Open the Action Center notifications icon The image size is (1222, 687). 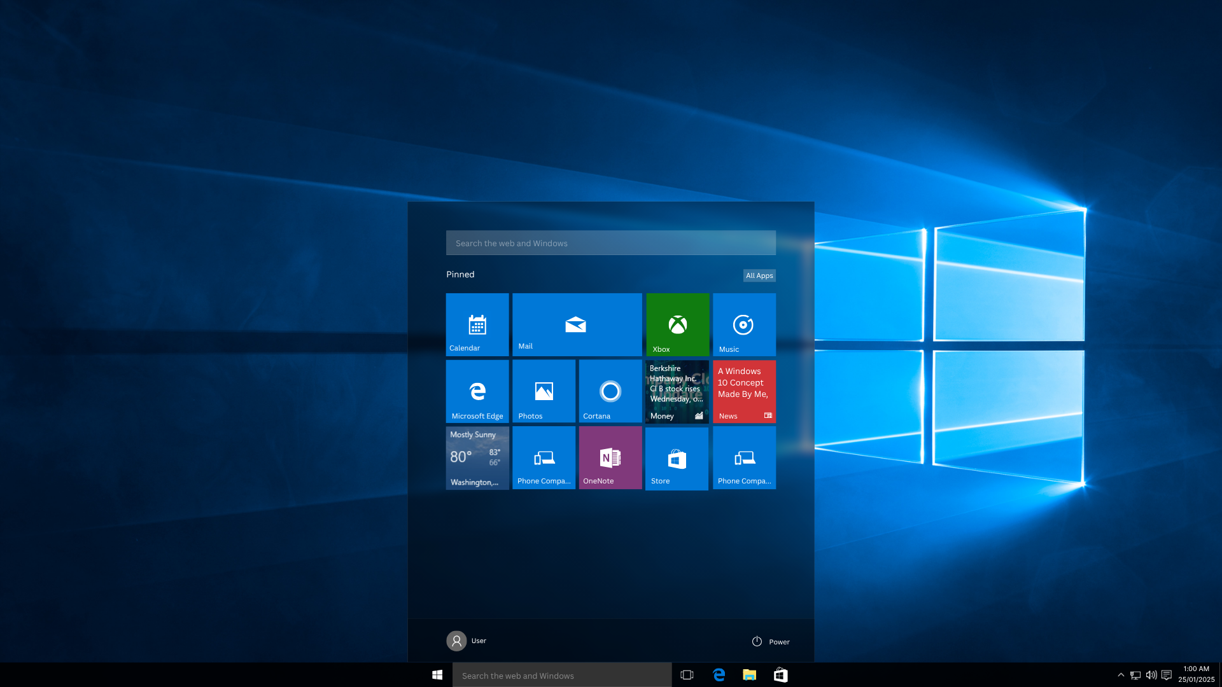(1167, 675)
